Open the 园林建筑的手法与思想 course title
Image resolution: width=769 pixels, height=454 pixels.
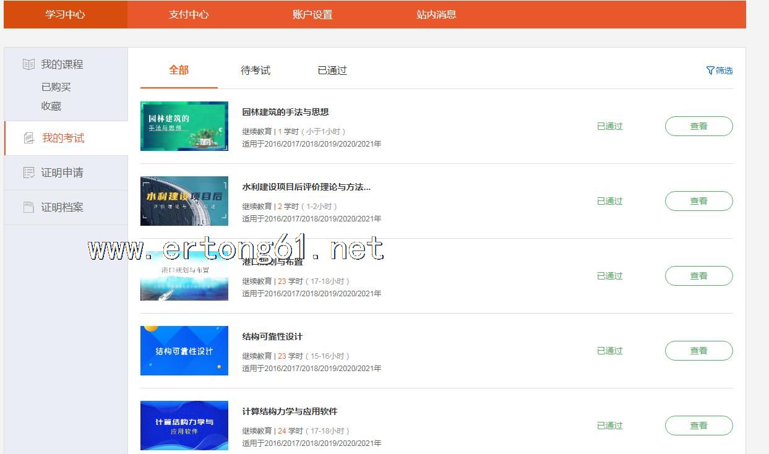[x=285, y=112]
